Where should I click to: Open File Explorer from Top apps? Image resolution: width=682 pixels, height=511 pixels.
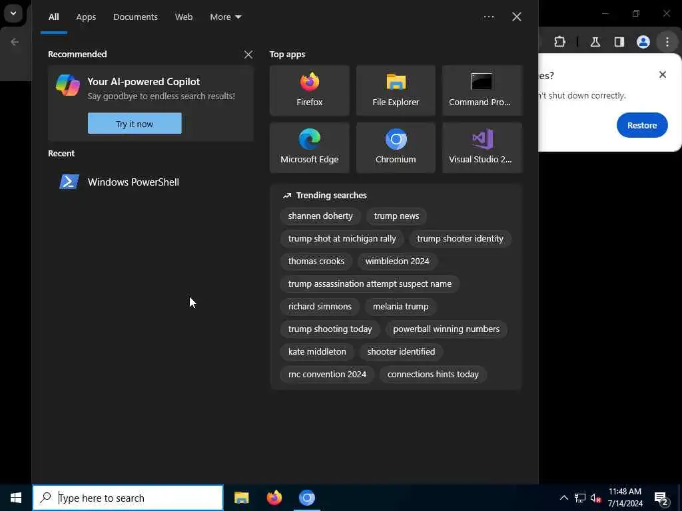[396, 90]
